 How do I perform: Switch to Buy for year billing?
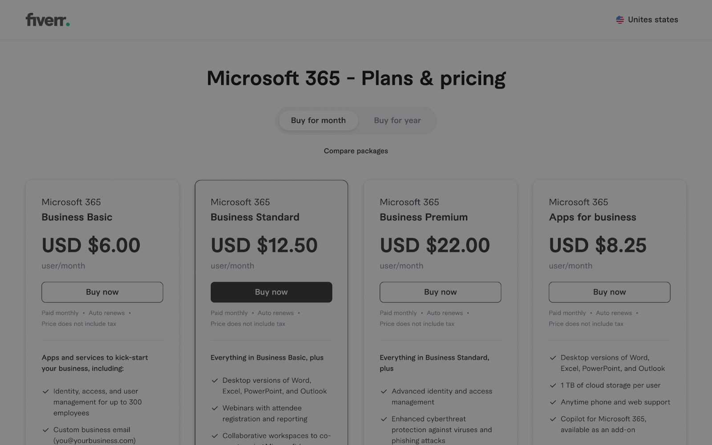397,121
